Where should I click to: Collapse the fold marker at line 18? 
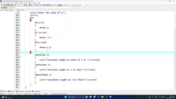(x=19, y=35)
